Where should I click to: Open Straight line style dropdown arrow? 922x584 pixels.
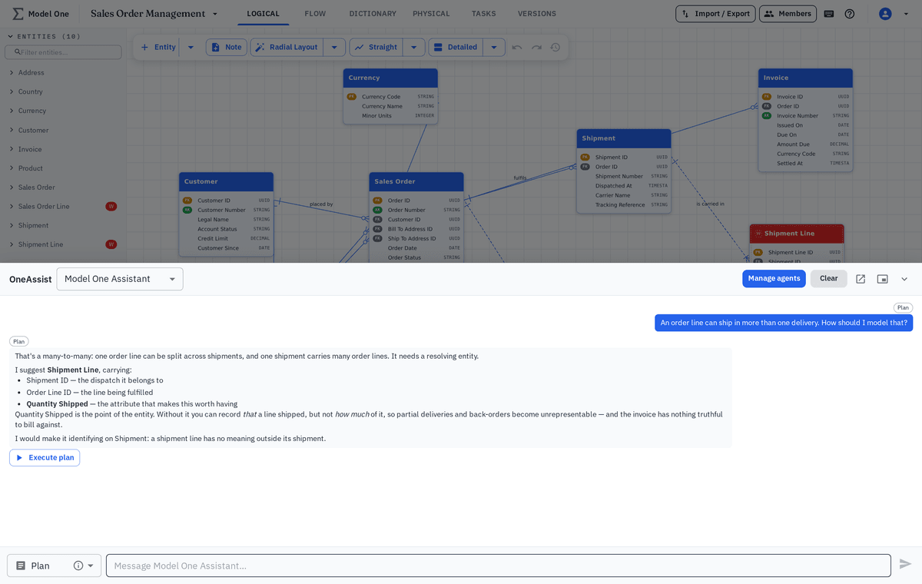click(413, 47)
